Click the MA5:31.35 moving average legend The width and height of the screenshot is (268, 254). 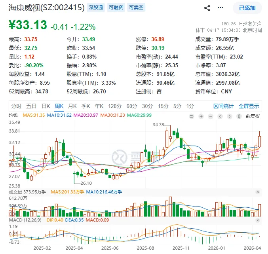coord(34,115)
